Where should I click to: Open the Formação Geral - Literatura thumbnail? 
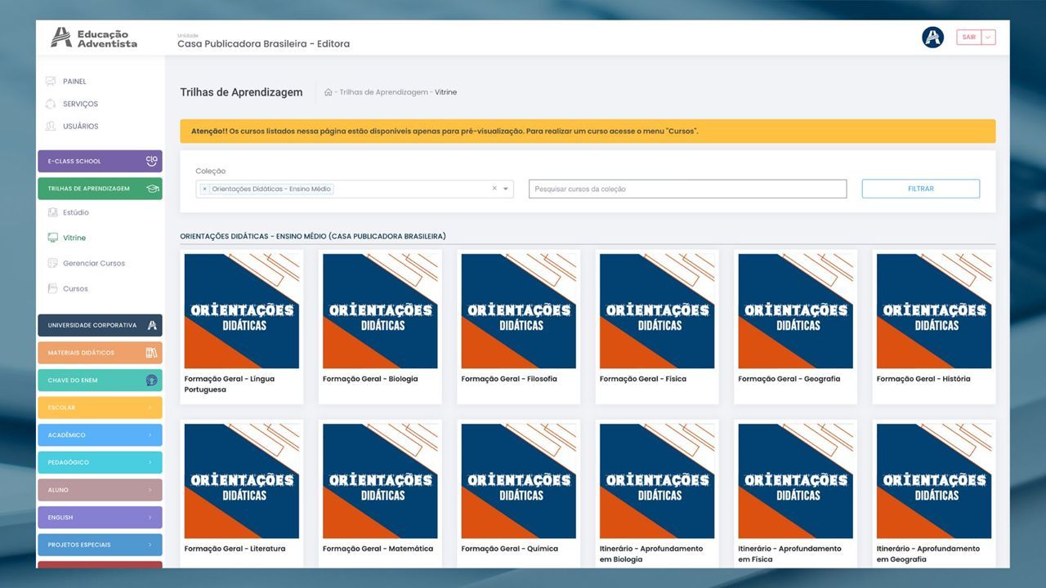pyautogui.click(x=242, y=481)
